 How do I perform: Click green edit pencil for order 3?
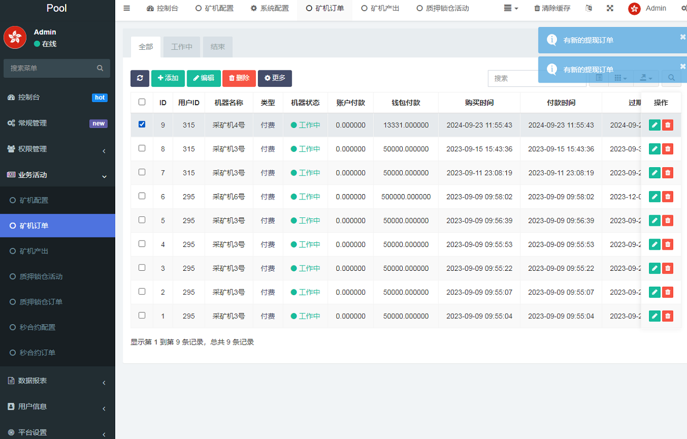[x=654, y=268]
